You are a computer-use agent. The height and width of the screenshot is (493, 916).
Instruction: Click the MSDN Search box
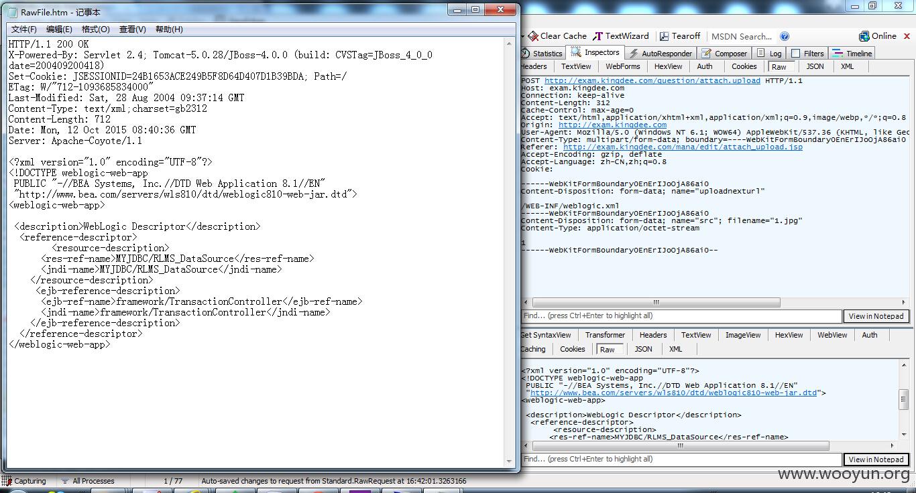click(742, 36)
